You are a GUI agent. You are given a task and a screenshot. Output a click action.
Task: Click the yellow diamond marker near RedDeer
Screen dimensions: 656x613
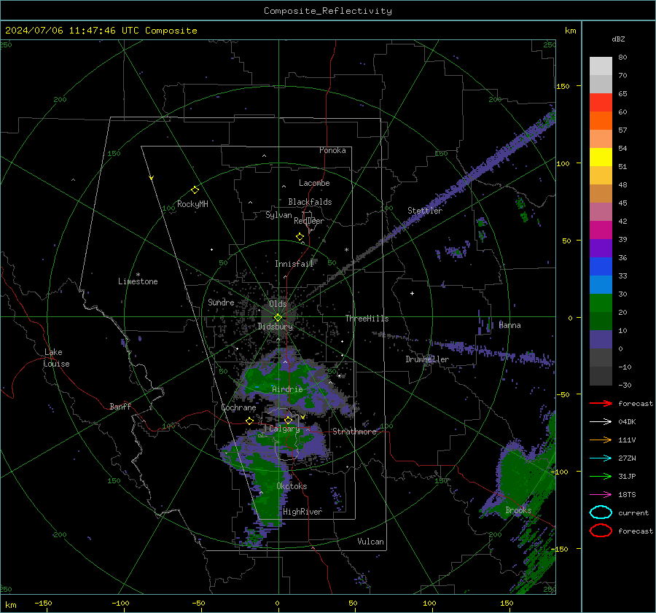coord(300,237)
